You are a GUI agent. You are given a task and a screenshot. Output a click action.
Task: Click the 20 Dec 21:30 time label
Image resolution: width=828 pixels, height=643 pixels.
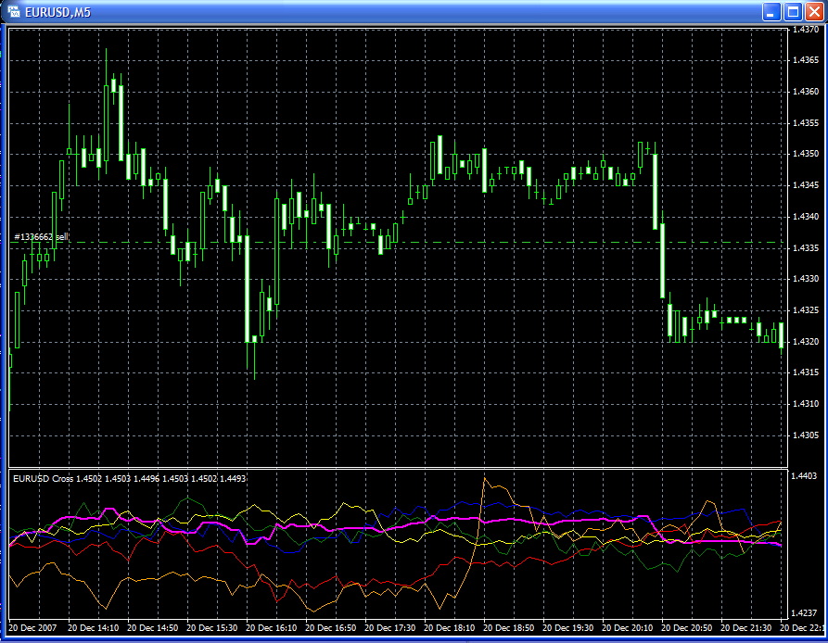click(745, 627)
